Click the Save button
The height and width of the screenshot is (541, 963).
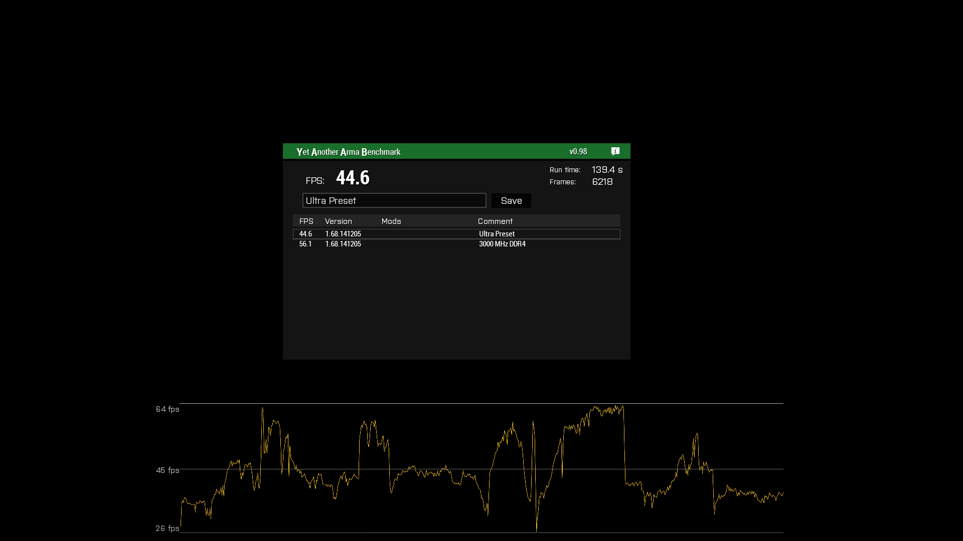(511, 201)
